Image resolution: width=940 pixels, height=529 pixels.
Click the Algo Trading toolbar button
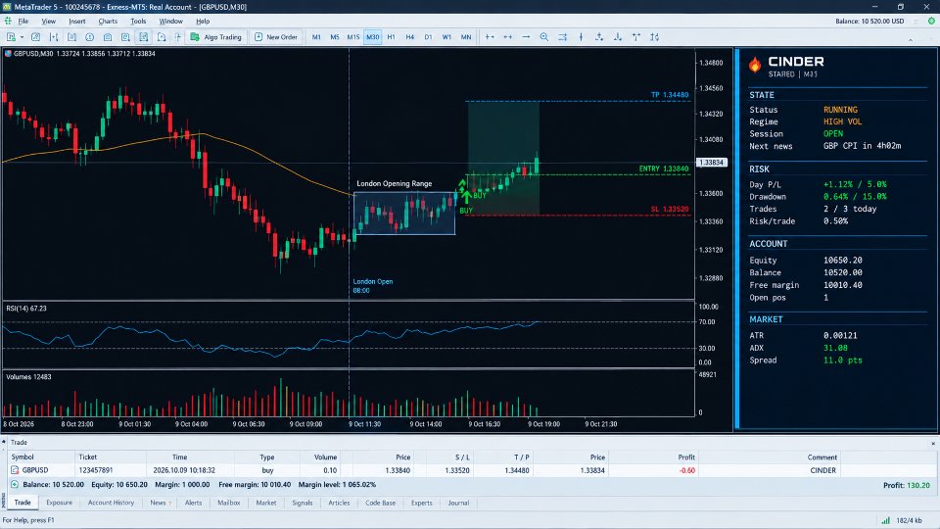215,37
